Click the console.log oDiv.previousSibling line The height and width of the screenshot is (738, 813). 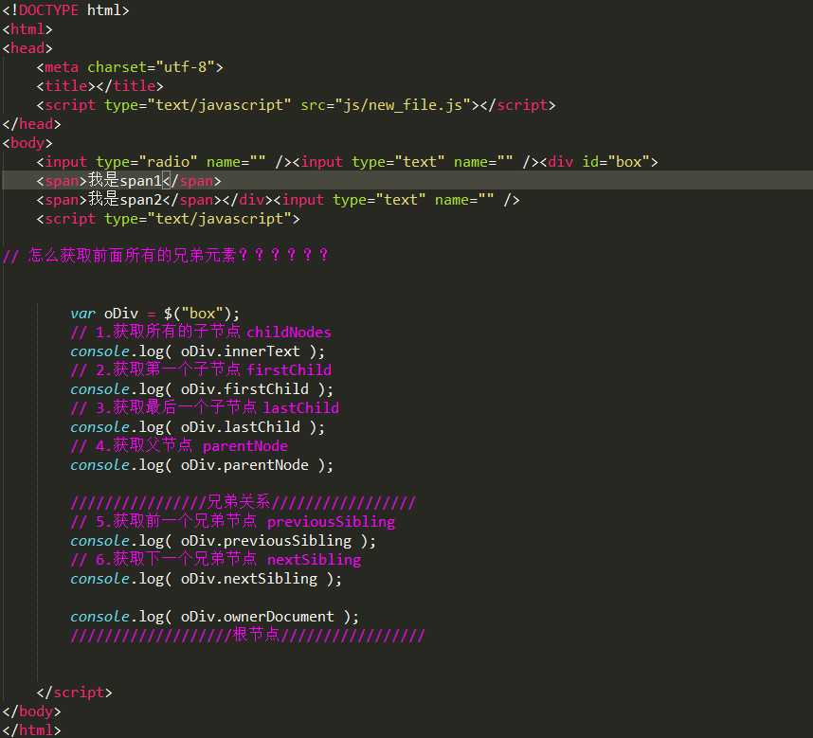point(223,541)
